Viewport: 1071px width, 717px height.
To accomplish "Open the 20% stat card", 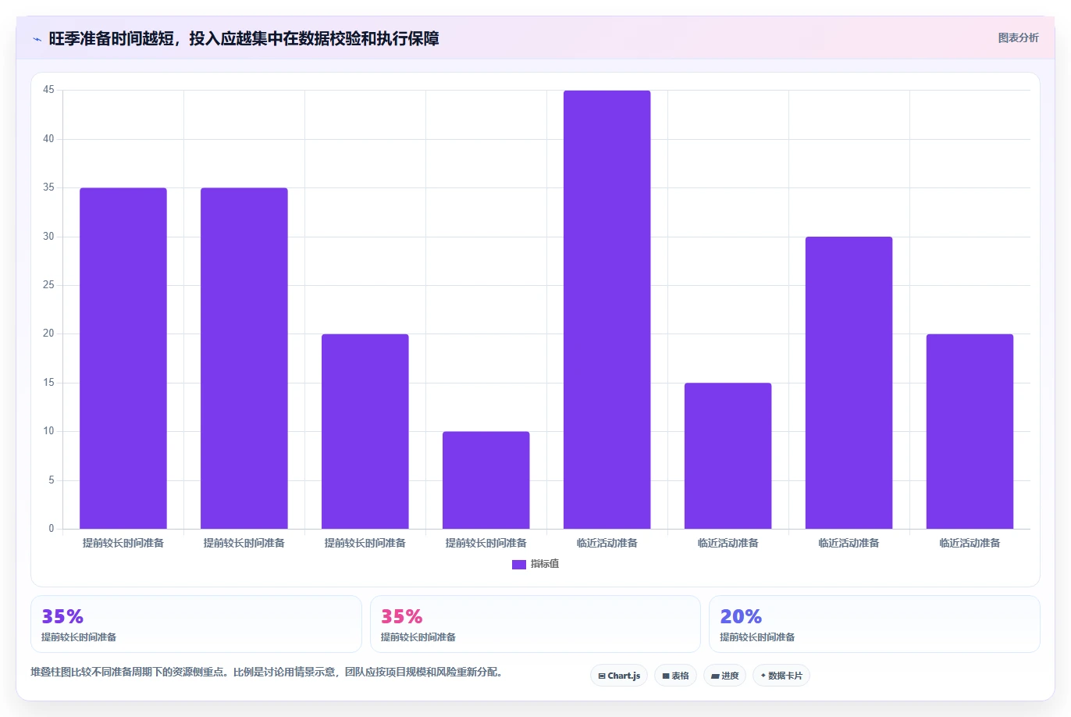I will [874, 624].
